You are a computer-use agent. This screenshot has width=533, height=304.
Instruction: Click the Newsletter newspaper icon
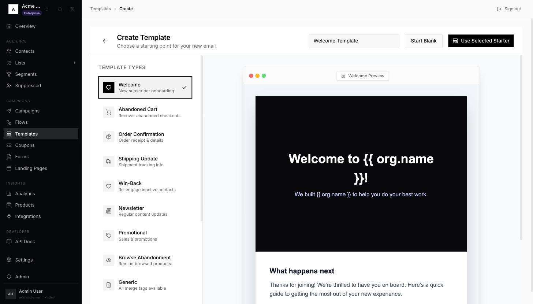(109, 211)
